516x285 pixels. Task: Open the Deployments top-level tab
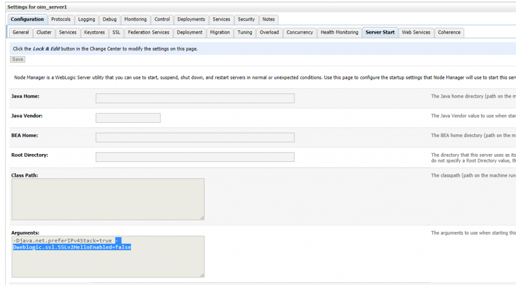(x=191, y=19)
